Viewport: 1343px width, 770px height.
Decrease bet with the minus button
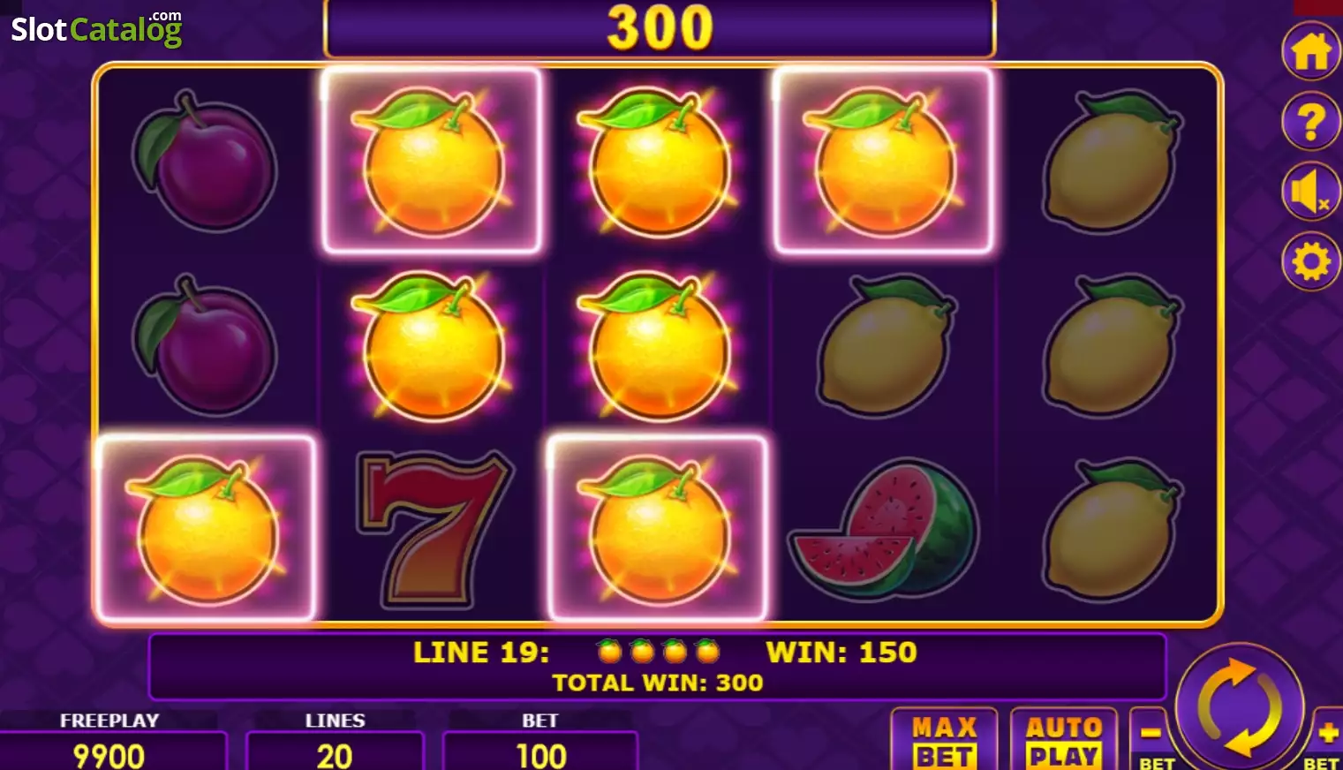(1152, 740)
